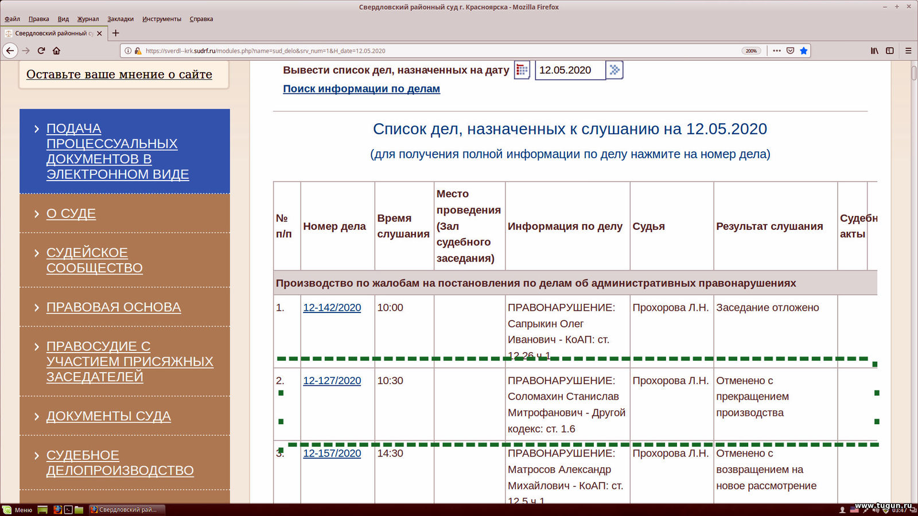Open ДОКУМЕНТЫ СУДА sidebar section
This screenshot has width=918, height=516.
click(108, 416)
